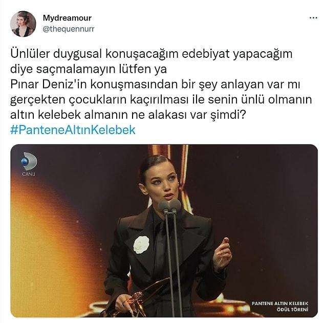
Task: Click the twin microphones in the photo
Action: tap(169, 206)
